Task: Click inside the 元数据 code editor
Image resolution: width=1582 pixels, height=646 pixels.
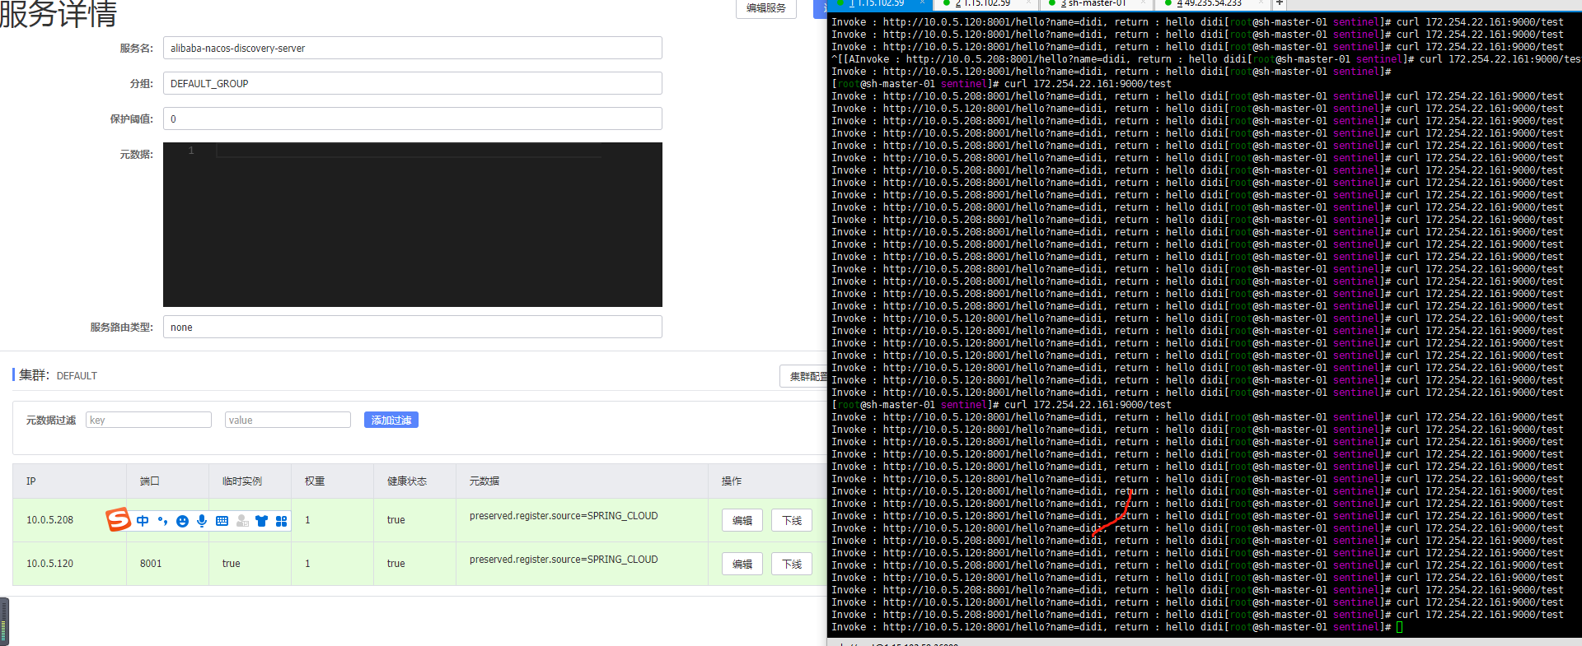Action: coord(413,225)
